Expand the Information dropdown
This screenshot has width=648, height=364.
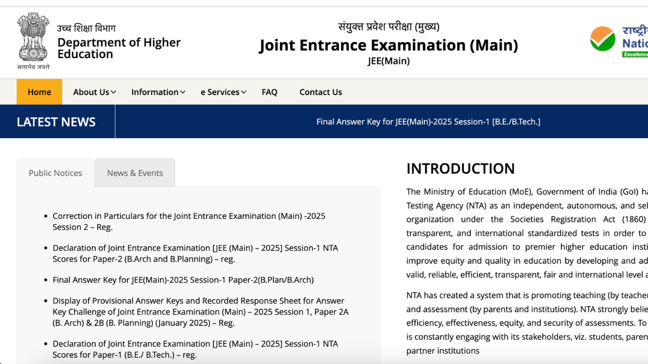(x=158, y=92)
